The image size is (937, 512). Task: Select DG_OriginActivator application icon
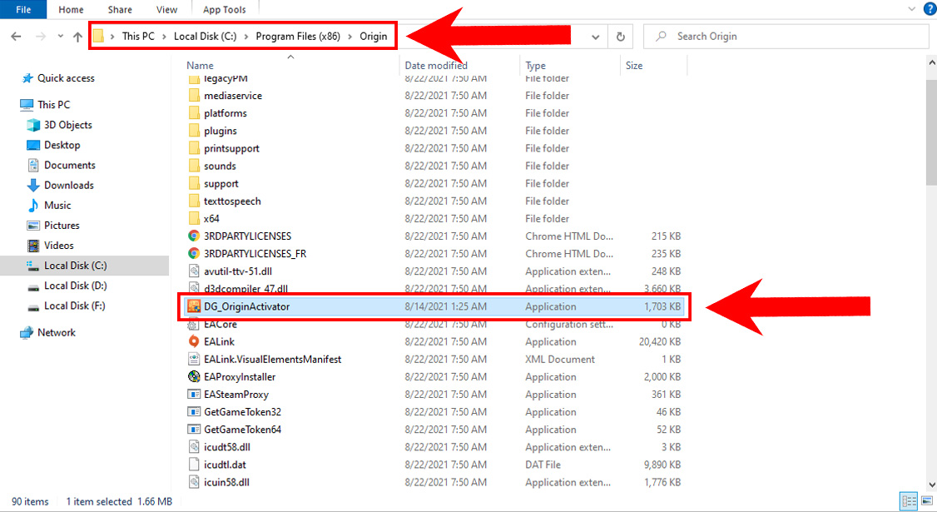[x=194, y=306]
